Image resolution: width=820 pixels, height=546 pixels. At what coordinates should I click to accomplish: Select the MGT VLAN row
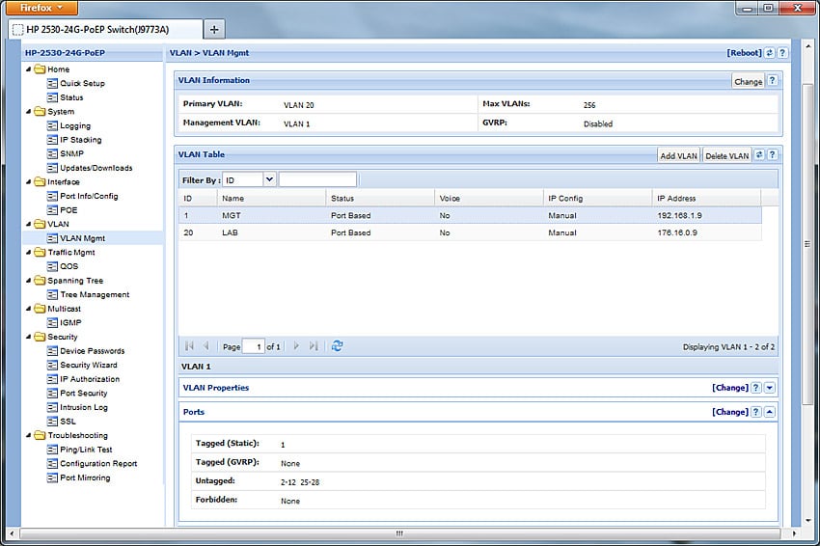click(x=470, y=215)
